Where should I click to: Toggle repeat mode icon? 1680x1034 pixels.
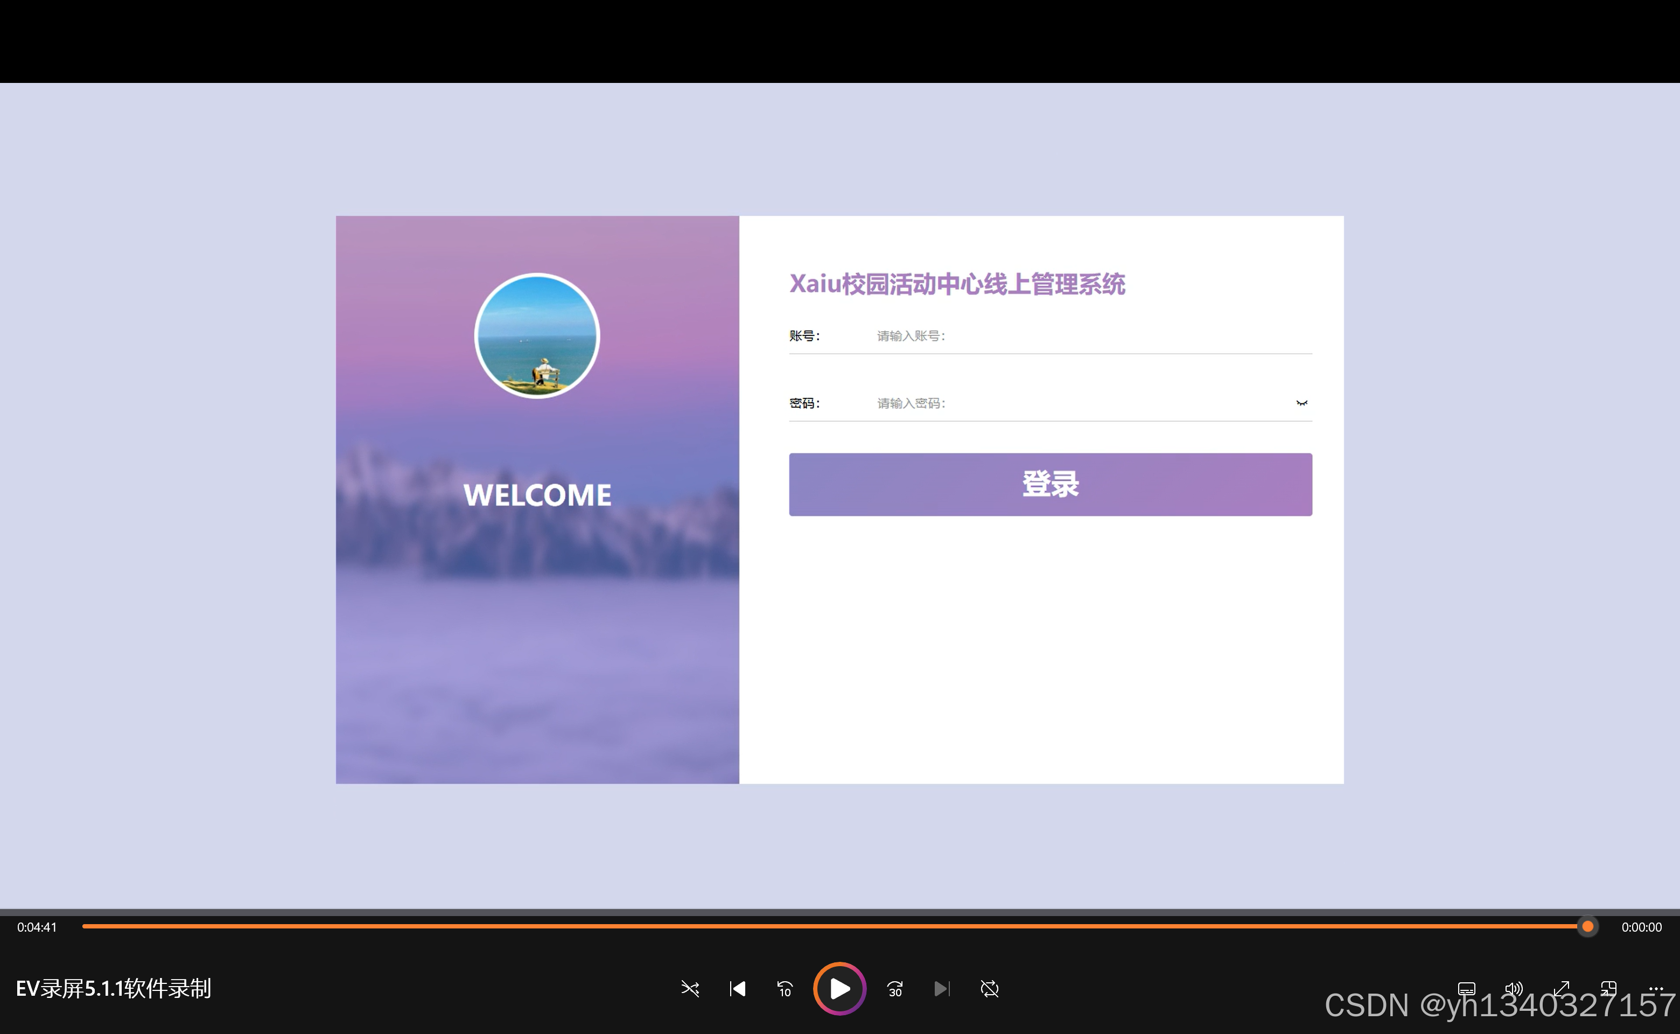[989, 989]
